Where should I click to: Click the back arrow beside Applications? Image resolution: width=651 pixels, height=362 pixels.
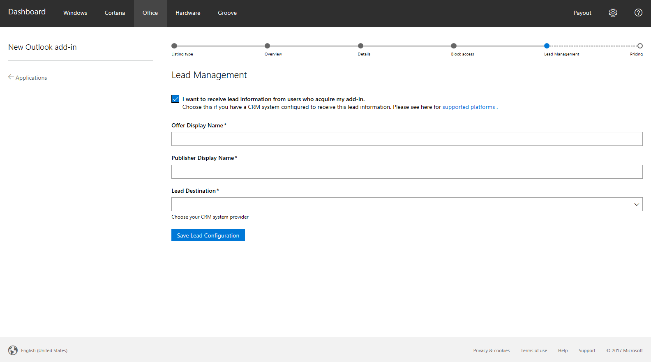point(11,77)
